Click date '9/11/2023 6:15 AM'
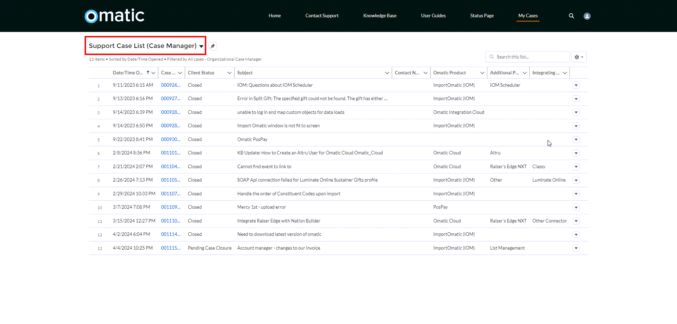 tap(133, 85)
